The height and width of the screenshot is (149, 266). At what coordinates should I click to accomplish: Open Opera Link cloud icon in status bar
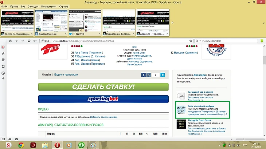click(10, 139)
